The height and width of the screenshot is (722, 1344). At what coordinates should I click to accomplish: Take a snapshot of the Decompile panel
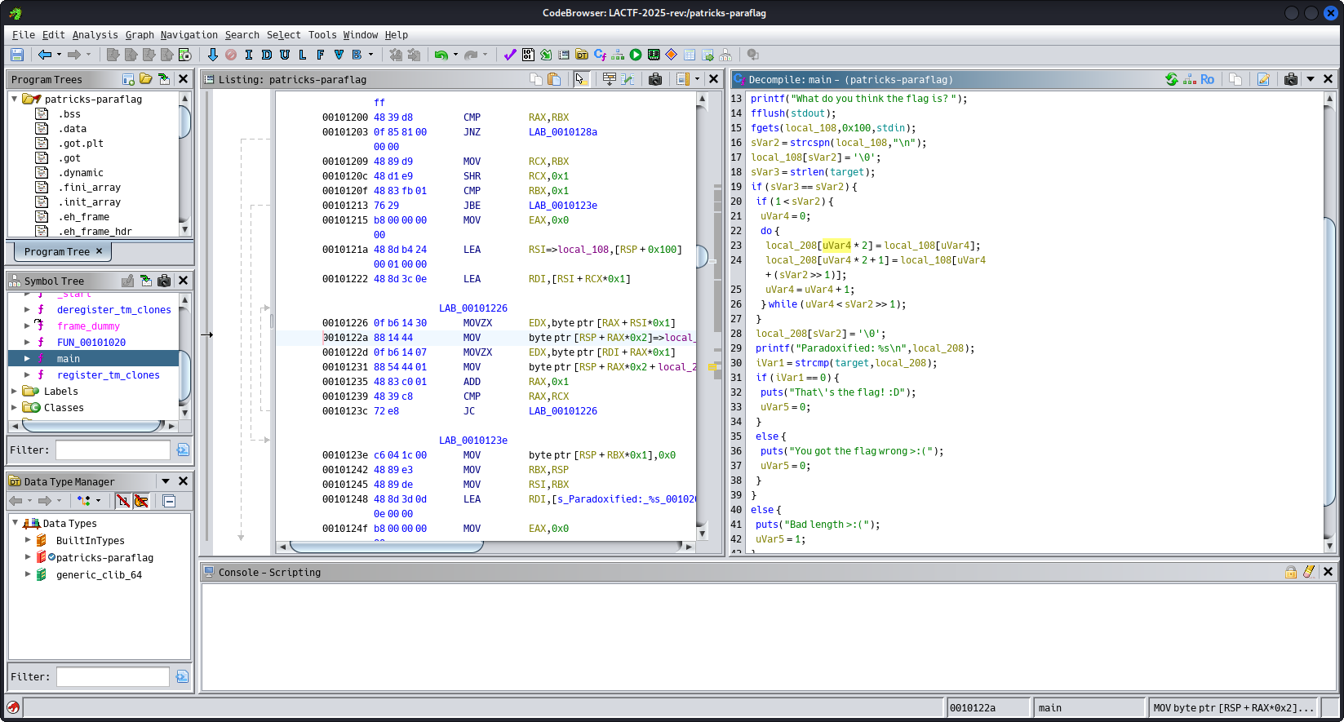(1290, 79)
